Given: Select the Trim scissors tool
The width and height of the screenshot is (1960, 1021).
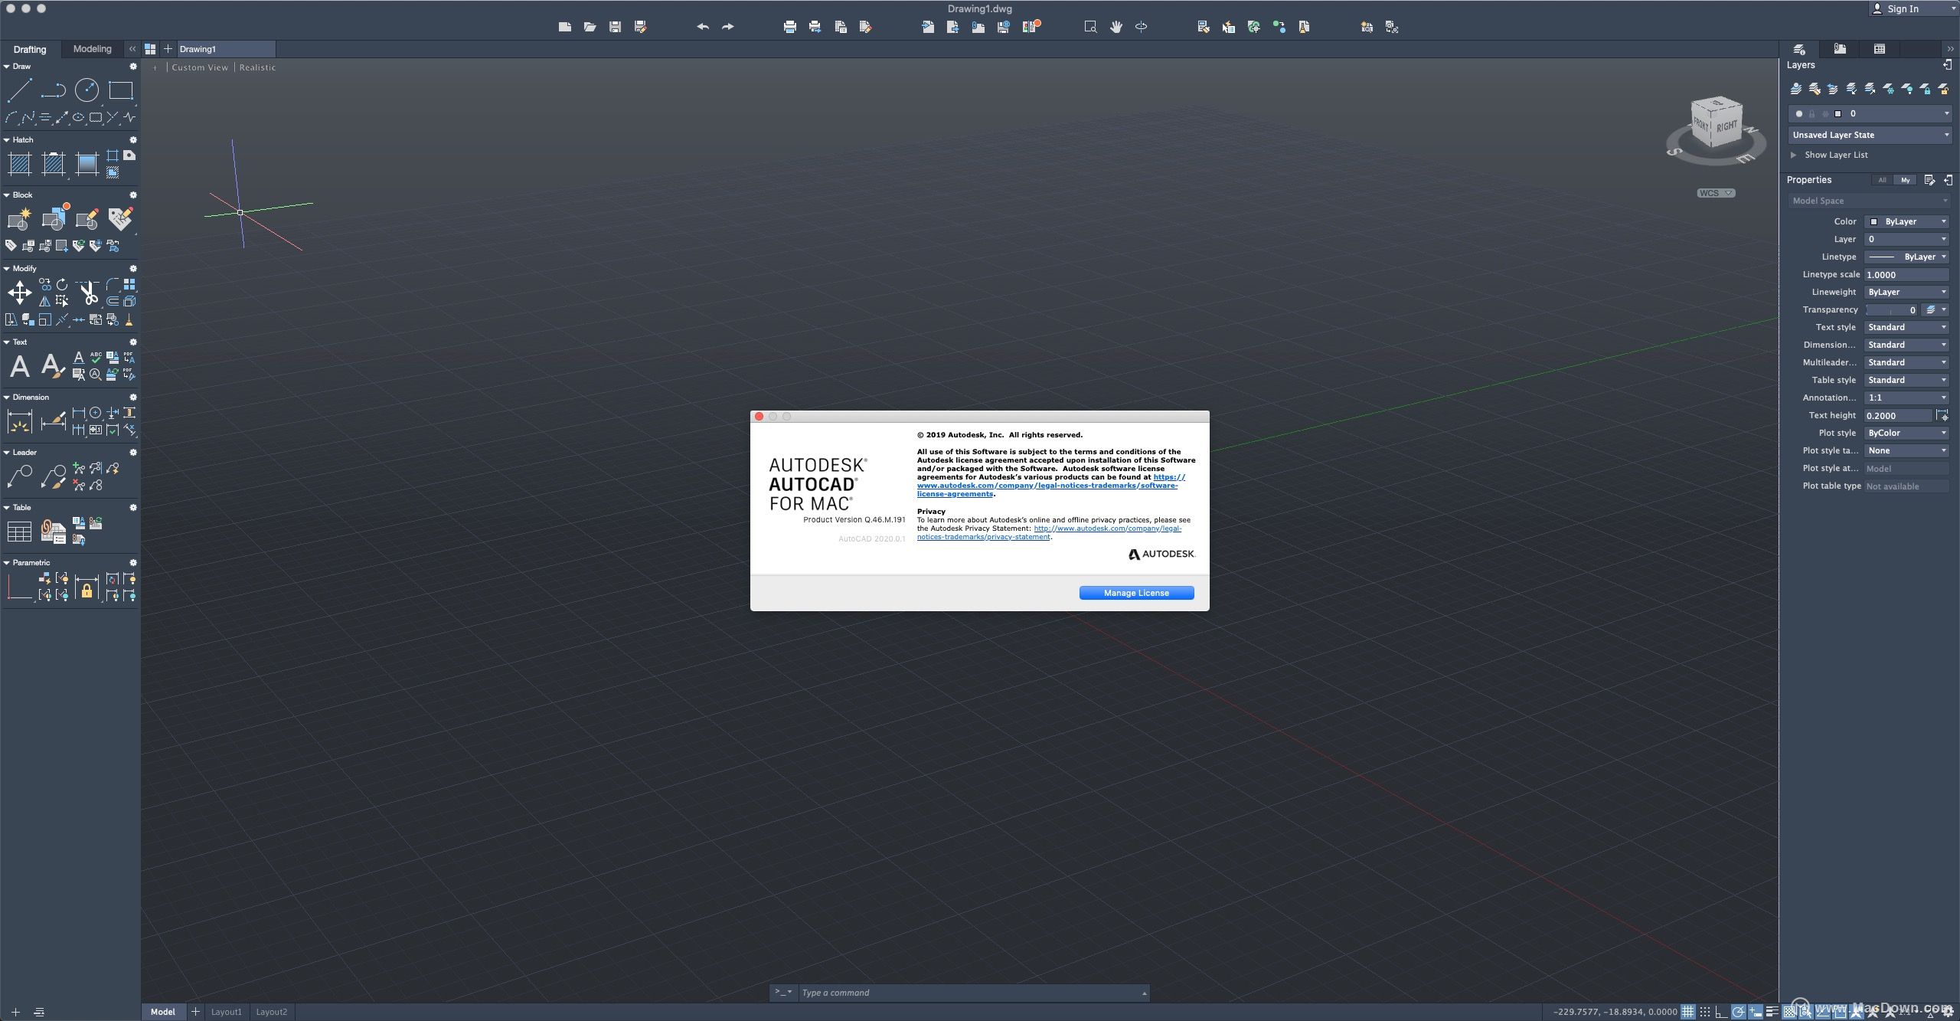Looking at the screenshot, I should [x=88, y=293].
